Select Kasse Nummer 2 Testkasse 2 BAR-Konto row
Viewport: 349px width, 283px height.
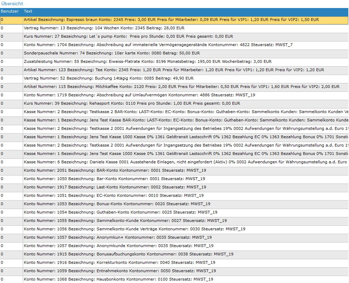[174, 112]
